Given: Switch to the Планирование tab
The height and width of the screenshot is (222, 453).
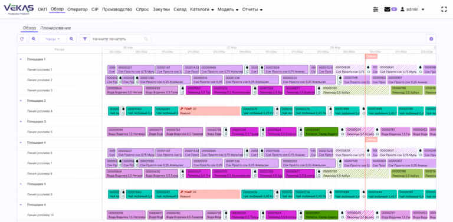Looking at the screenshot, I should (x=55, y=28).
